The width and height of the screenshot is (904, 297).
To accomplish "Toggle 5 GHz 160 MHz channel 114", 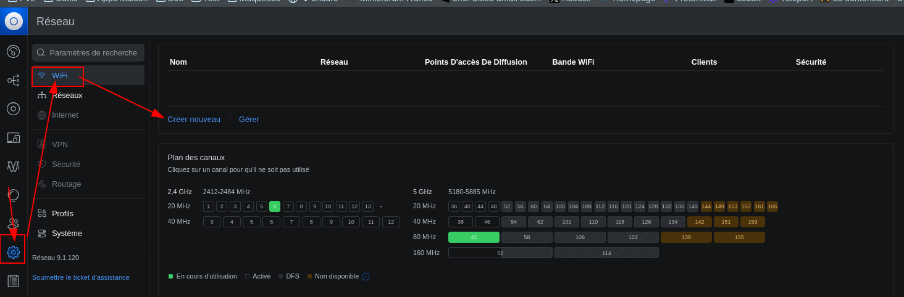I will 606,253.
